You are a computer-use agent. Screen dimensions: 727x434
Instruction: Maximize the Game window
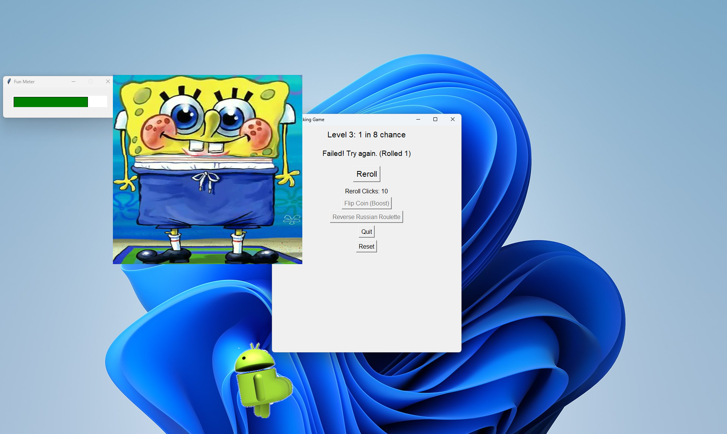click(x=435, y=119)
